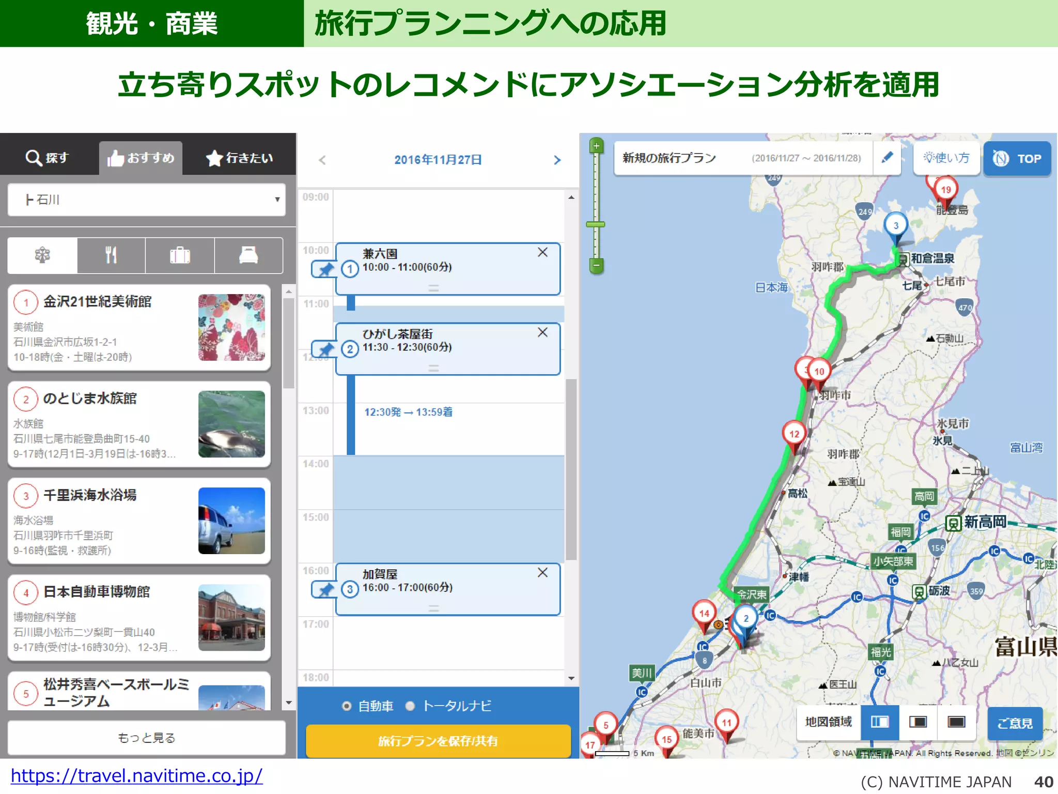The width and height of the screenshot is (1058, 794).
Task: Grab the ひがし茶屋街 duration handle
Action: pyautogui.click(x=434, y=368)
